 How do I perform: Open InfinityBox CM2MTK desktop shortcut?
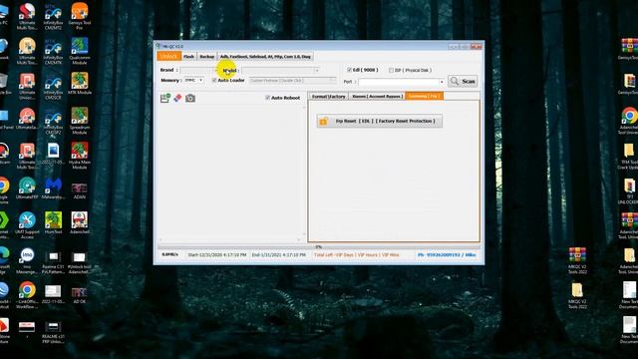[53, 51]
